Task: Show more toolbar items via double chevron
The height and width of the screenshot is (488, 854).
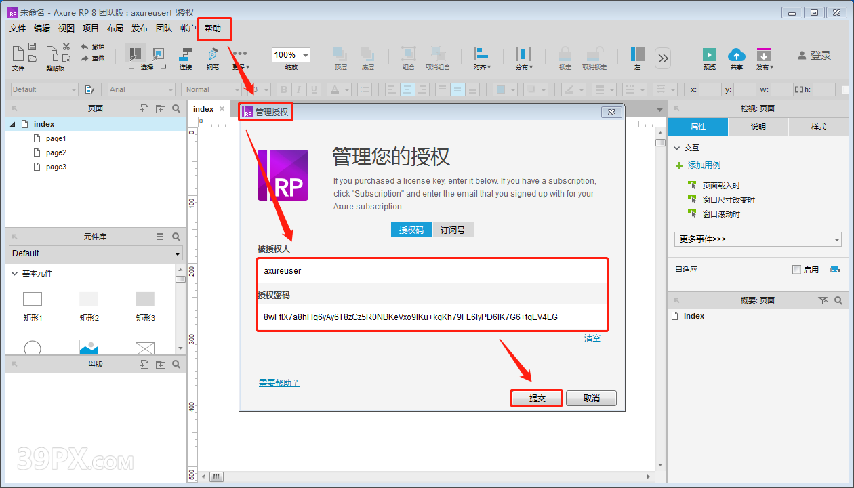Action: (x=663, y=58)
